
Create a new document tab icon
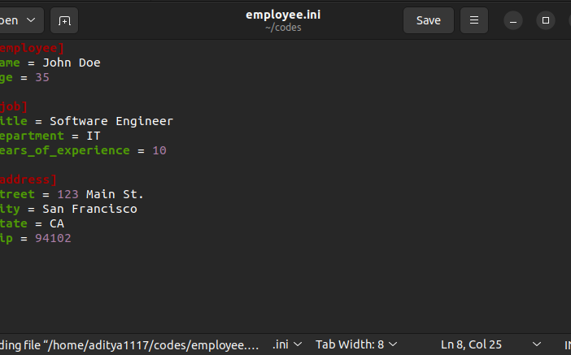pyautogui.click(x=64, y=20)
